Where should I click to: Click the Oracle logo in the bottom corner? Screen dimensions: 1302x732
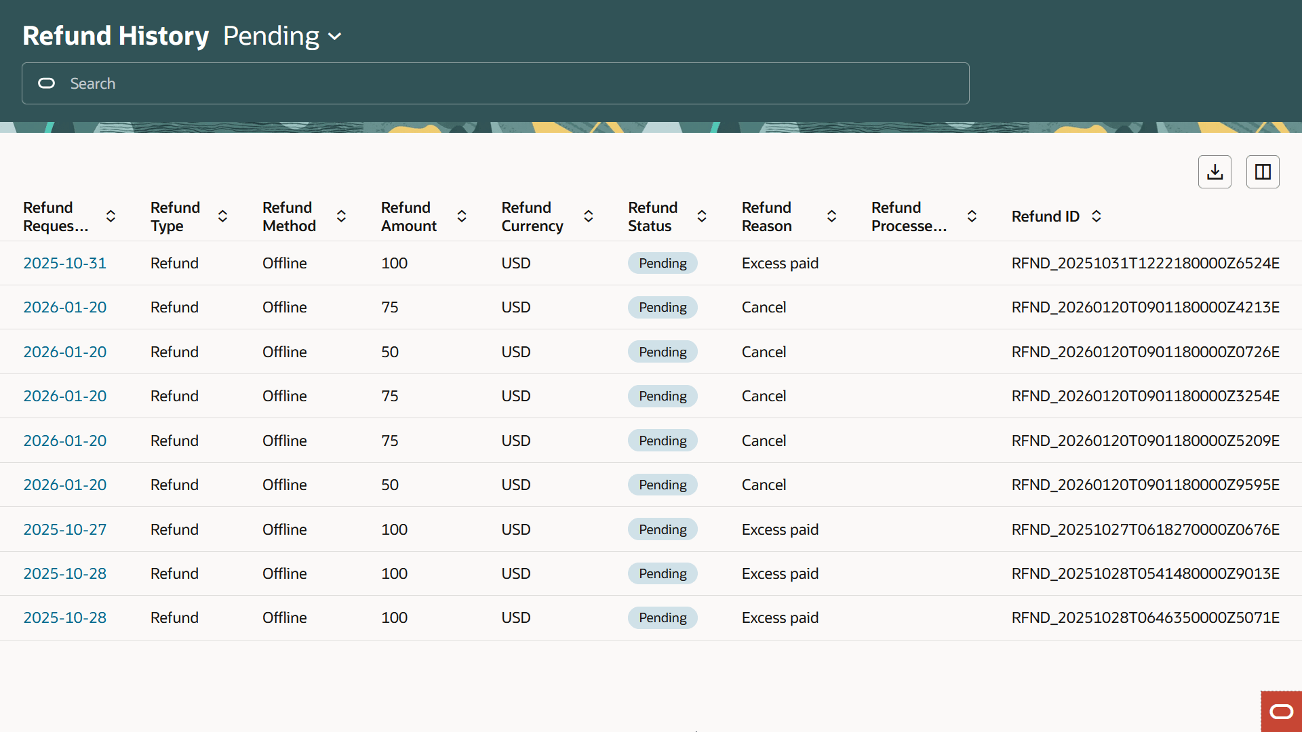pyautogui.click(x=1282, y=711)
